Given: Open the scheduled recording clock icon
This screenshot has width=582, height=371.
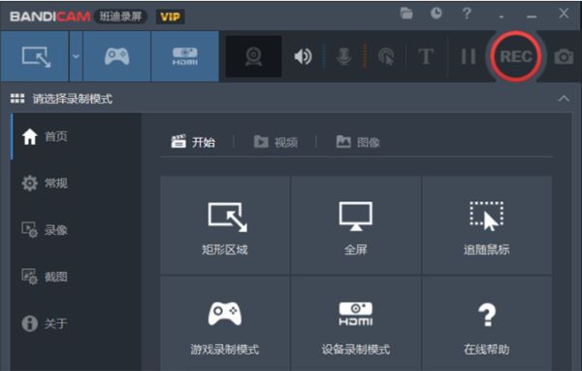Looking at the screenshot, I should [436, 14].
